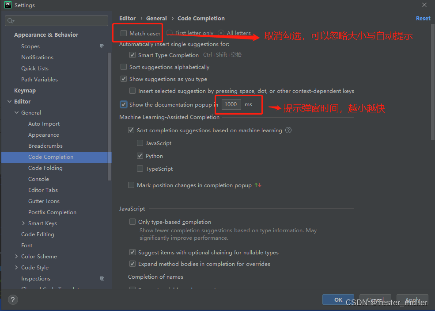Open the Help button at bottom left

tap(13, 299)
